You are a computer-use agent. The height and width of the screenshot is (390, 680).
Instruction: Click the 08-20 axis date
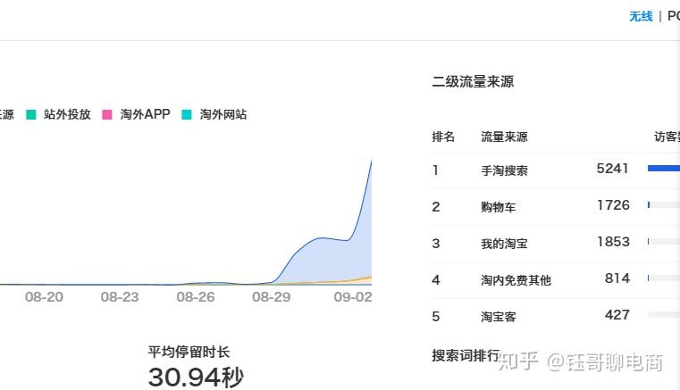(45, 297)
